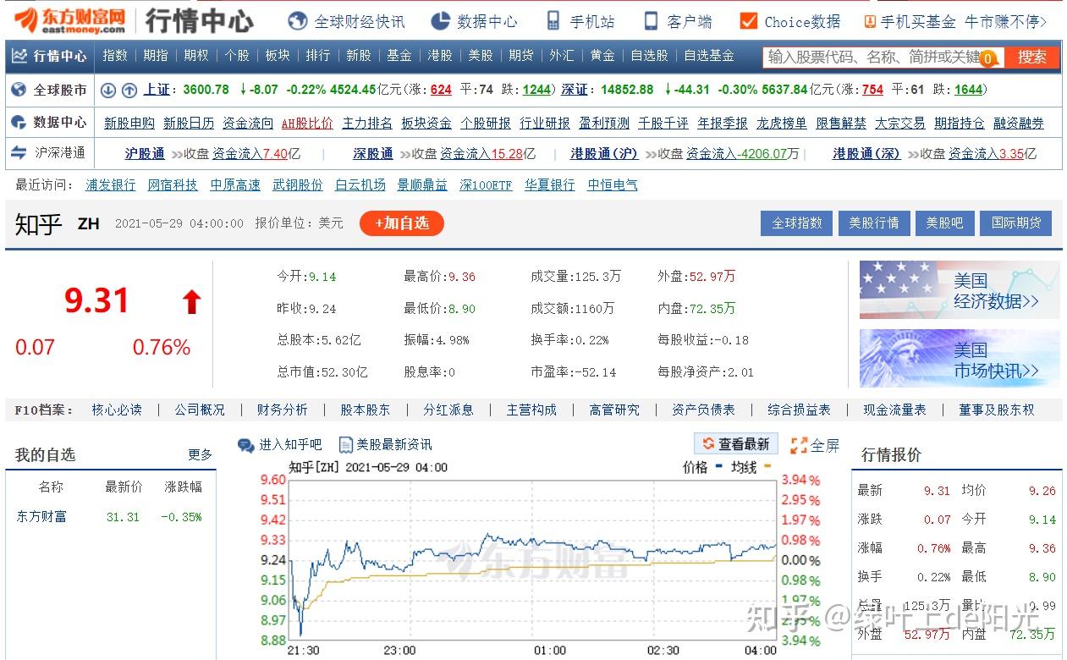The height and width of the screenshot is (660, 1067).
Task: Click the 行情中心 chart icon in nav bar
Action: (x=19, y=56)
